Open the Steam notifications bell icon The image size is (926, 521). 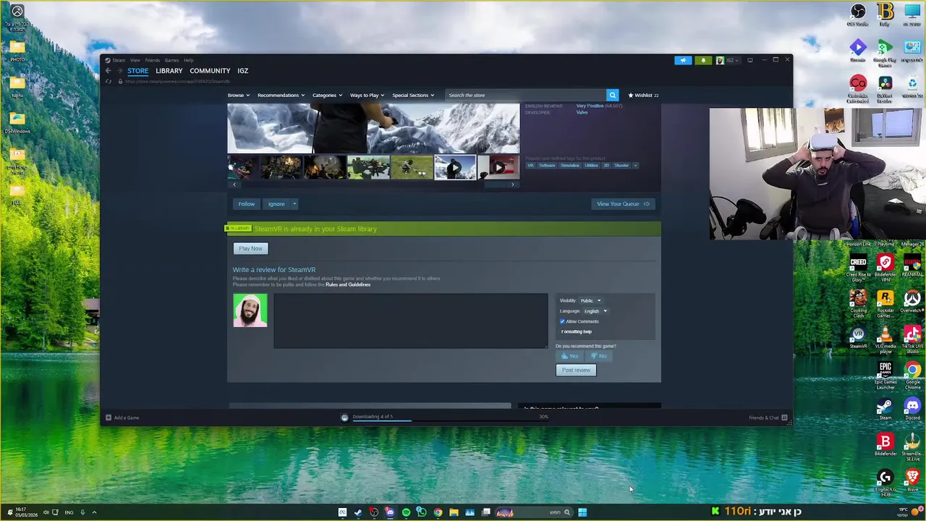(x=702, y=60)
